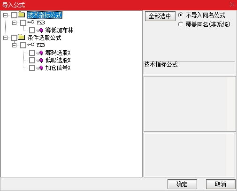The height and width of the screenshot is (191, 237).
Task: Confirm import with the 确定 button
Action: 182,184
